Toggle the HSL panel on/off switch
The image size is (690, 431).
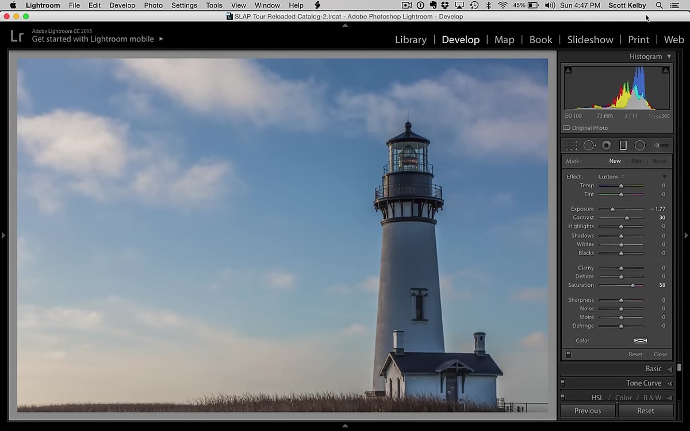pyautogui.click(x=563, y=397)
